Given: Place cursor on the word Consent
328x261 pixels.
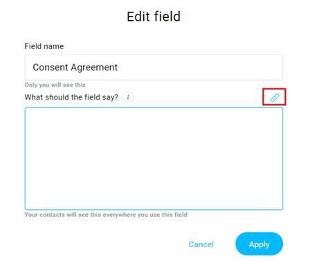Looking at the screenshot, I should (x=51, y=68).
